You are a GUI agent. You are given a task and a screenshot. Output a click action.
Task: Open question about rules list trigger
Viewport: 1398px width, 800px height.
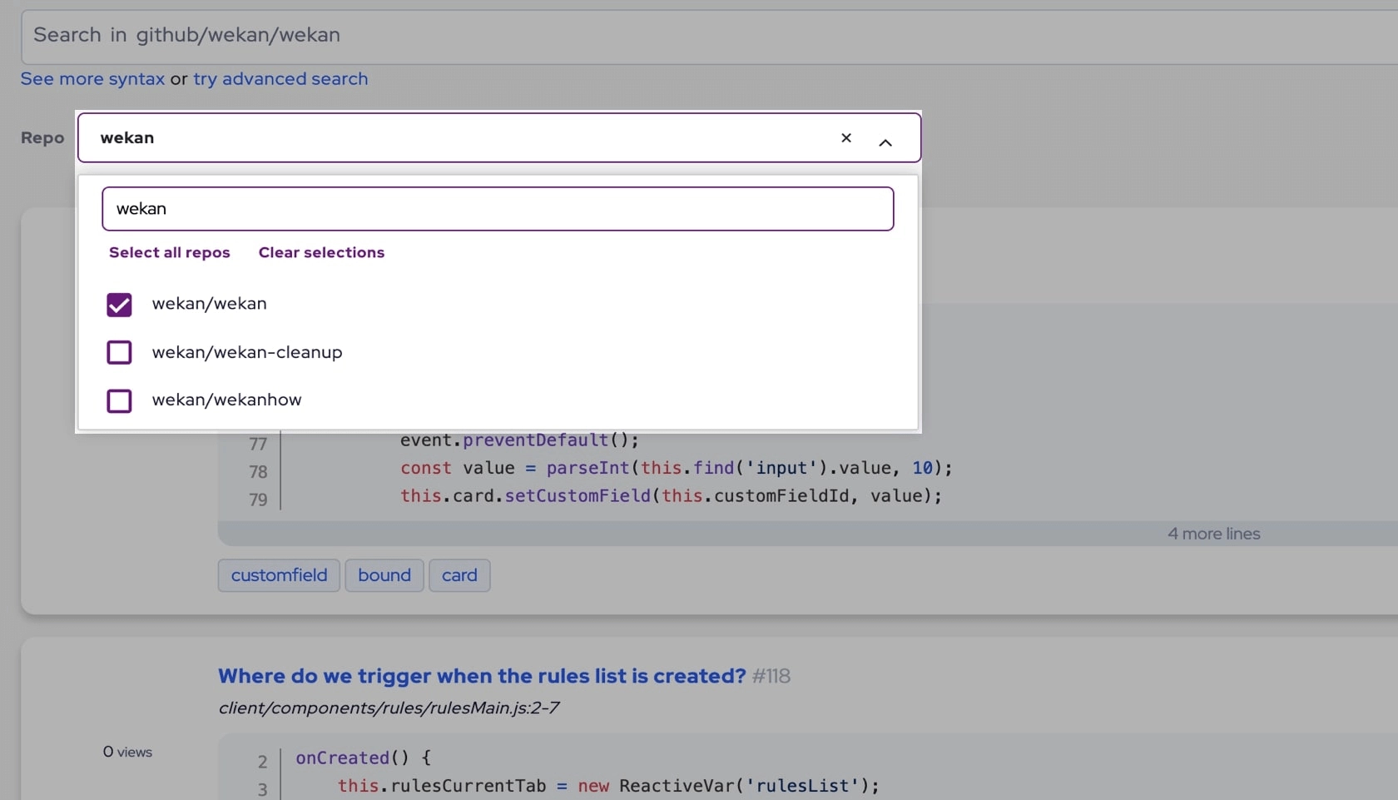coord(481,676)
